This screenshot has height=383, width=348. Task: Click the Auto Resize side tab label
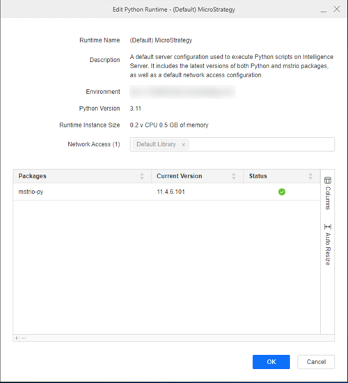click(328, 249)
